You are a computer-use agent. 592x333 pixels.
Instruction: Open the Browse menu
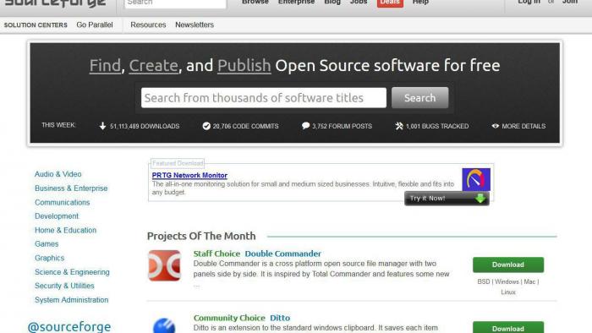click(255, 2)
